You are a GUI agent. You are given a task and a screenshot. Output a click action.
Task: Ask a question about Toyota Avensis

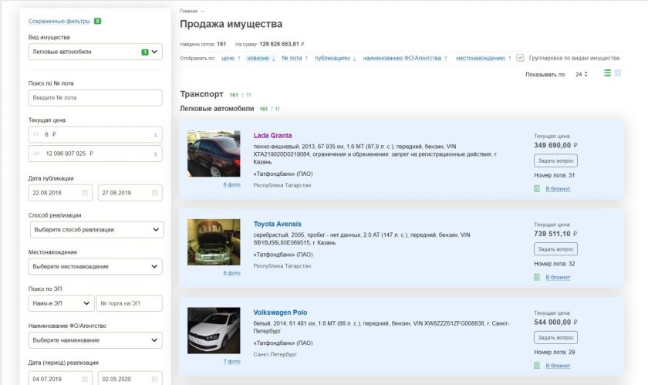coord(555,249)
